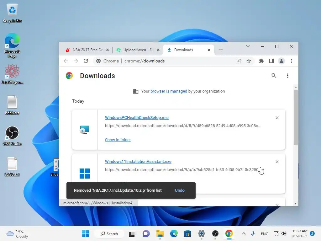
Task: Click the WindowsPCHealthCheckSetup file icon
Action: click(84, 130)
